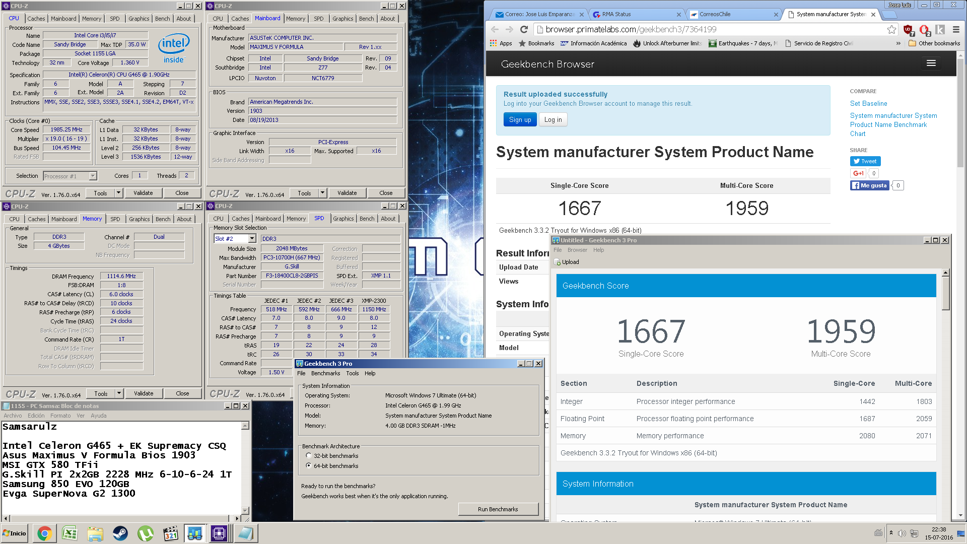Select 32-bit benchmarks option
This screenshot has width=967, height=544.
[x=309, y=456]
